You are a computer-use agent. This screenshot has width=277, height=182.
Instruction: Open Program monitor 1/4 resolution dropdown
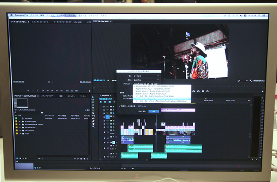pyautogui.click(x=242, y=81)
